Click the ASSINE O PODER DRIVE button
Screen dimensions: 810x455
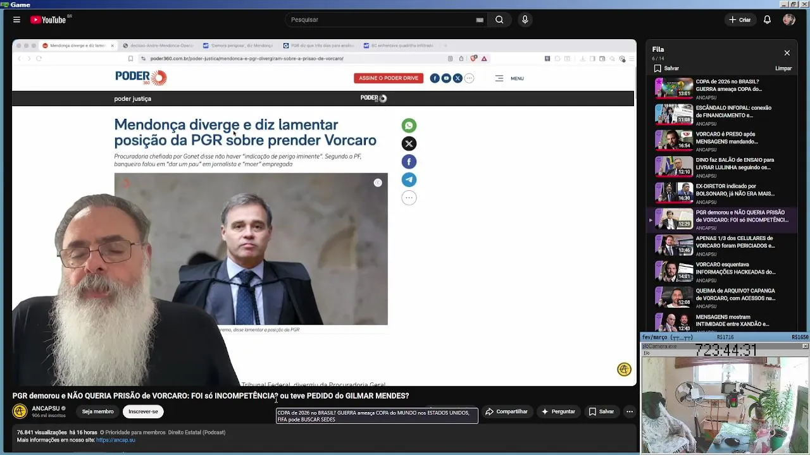(x=389, y=78)
